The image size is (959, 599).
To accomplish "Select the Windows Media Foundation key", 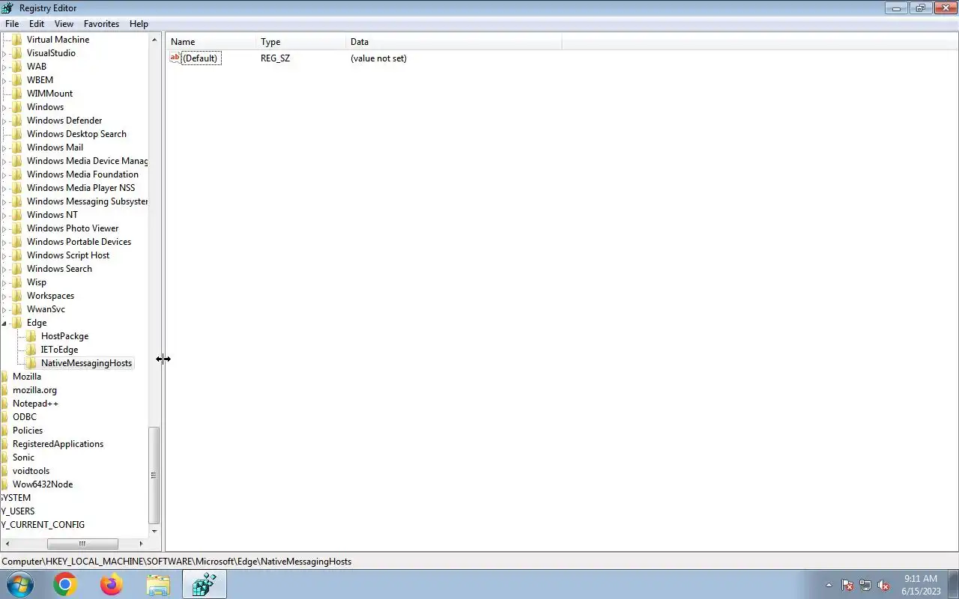I will point(82,174).
